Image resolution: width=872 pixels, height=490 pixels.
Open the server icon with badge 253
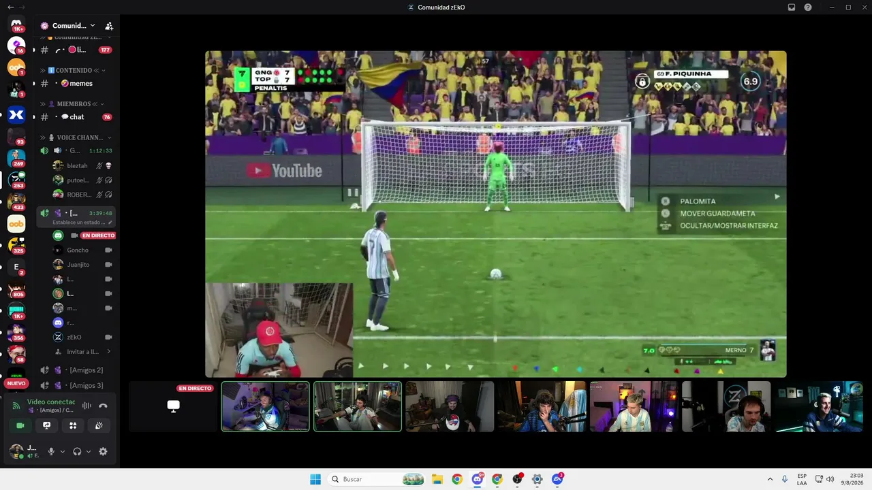point(16,180)
